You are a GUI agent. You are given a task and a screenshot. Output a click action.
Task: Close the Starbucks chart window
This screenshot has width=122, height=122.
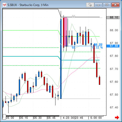115,5
